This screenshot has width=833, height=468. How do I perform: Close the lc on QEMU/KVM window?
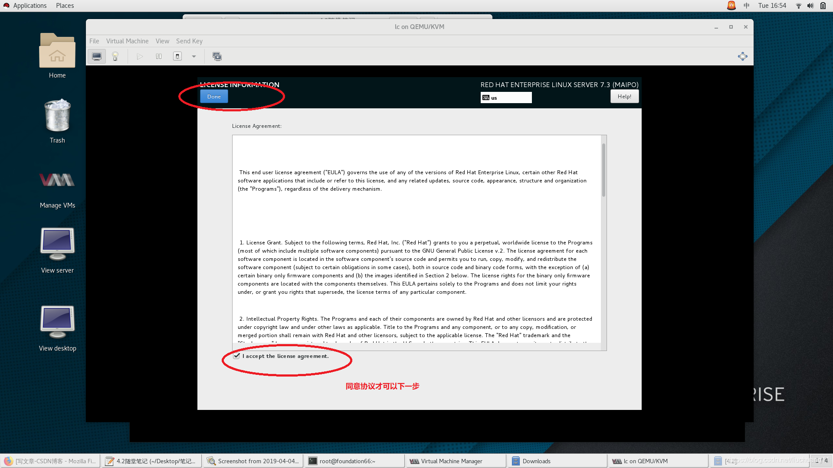click(x=746, y=27)
